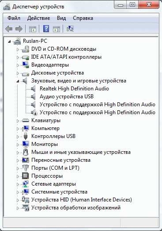162x231 pixels.
Task: Select Аудио устройства USB item
Action: (67, 97)
